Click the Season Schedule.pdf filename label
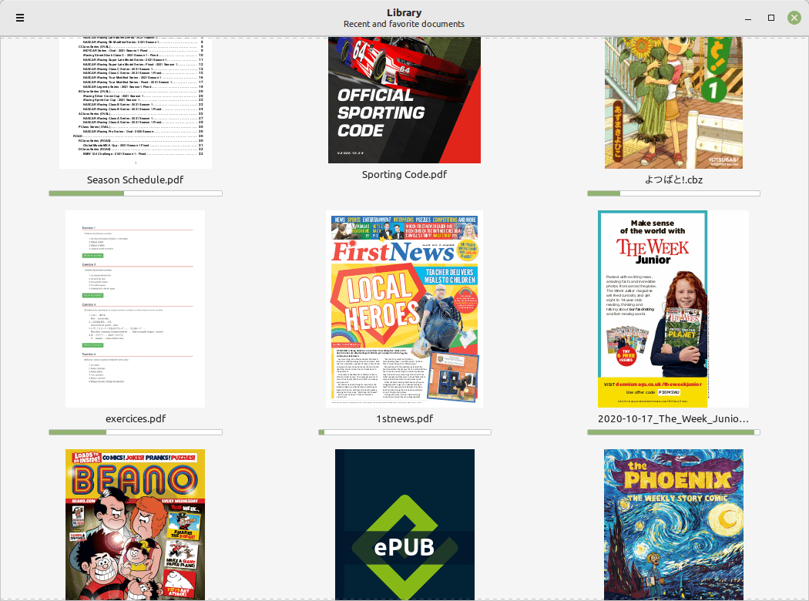The image size is (809, 601). pyautogui.click(x=136, y=180)
